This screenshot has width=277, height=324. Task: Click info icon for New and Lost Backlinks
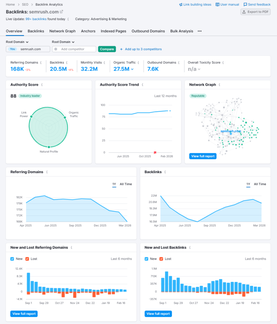190,247
